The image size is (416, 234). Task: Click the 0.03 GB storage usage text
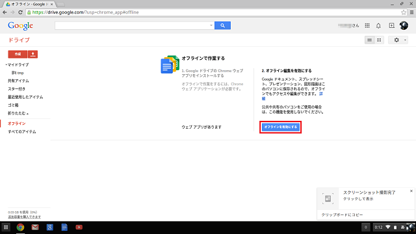tap(23, 213)
